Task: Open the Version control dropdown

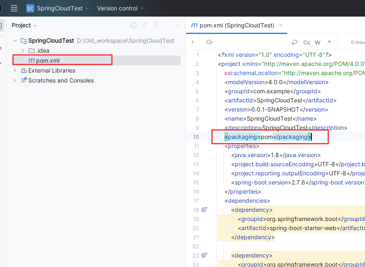Action: point(120,8)
